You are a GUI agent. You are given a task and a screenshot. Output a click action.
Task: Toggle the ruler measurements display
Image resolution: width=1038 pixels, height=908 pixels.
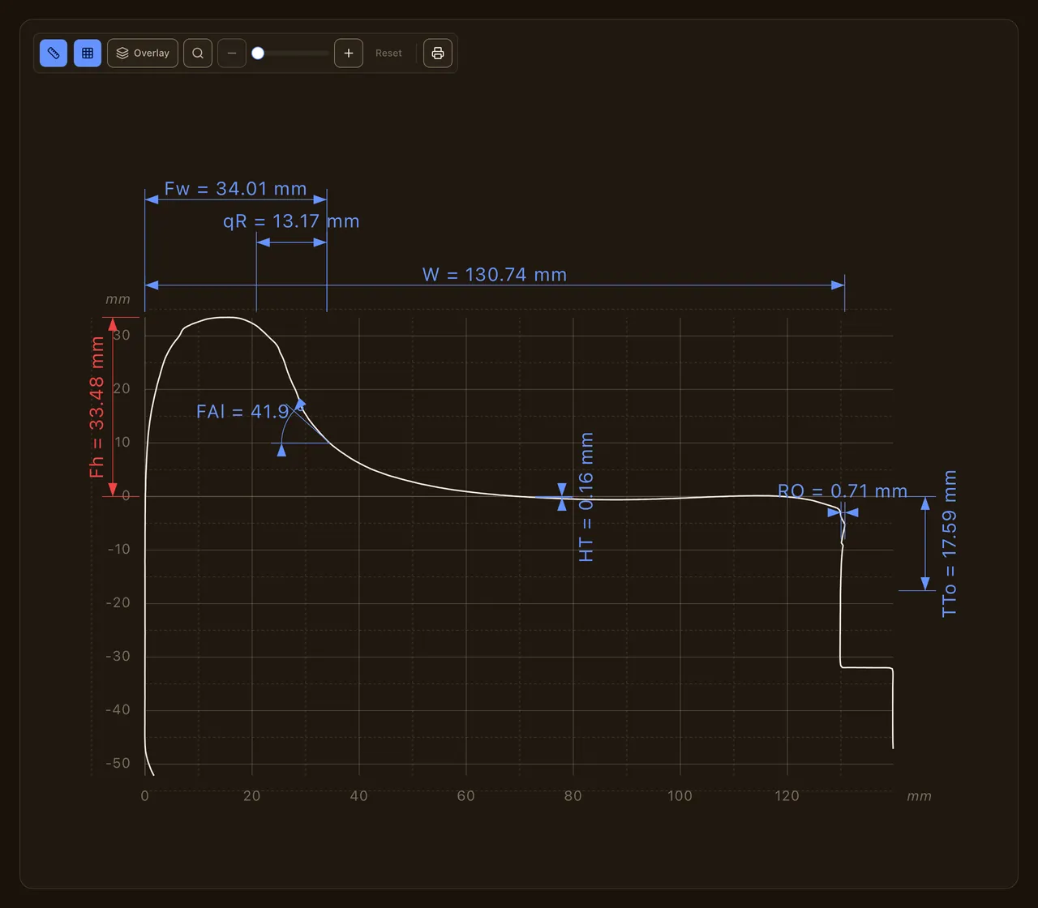click(x=54, y=54)
